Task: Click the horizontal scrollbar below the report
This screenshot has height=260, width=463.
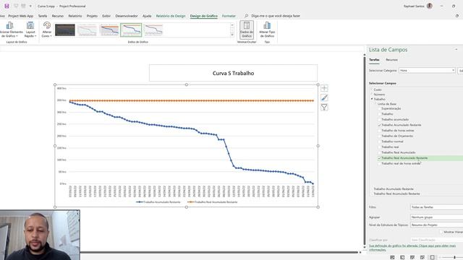Action: coord(218,252)
